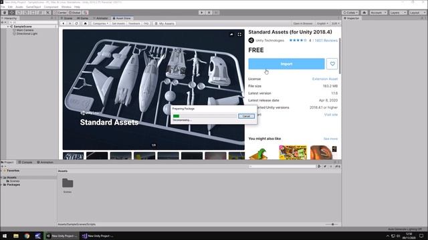Switch to the Game tab

click(83, 18)
